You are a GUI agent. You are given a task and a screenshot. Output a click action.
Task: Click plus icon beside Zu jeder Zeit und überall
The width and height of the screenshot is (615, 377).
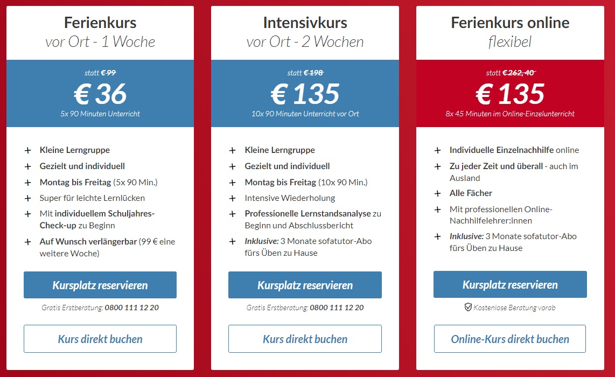point(437,167)
